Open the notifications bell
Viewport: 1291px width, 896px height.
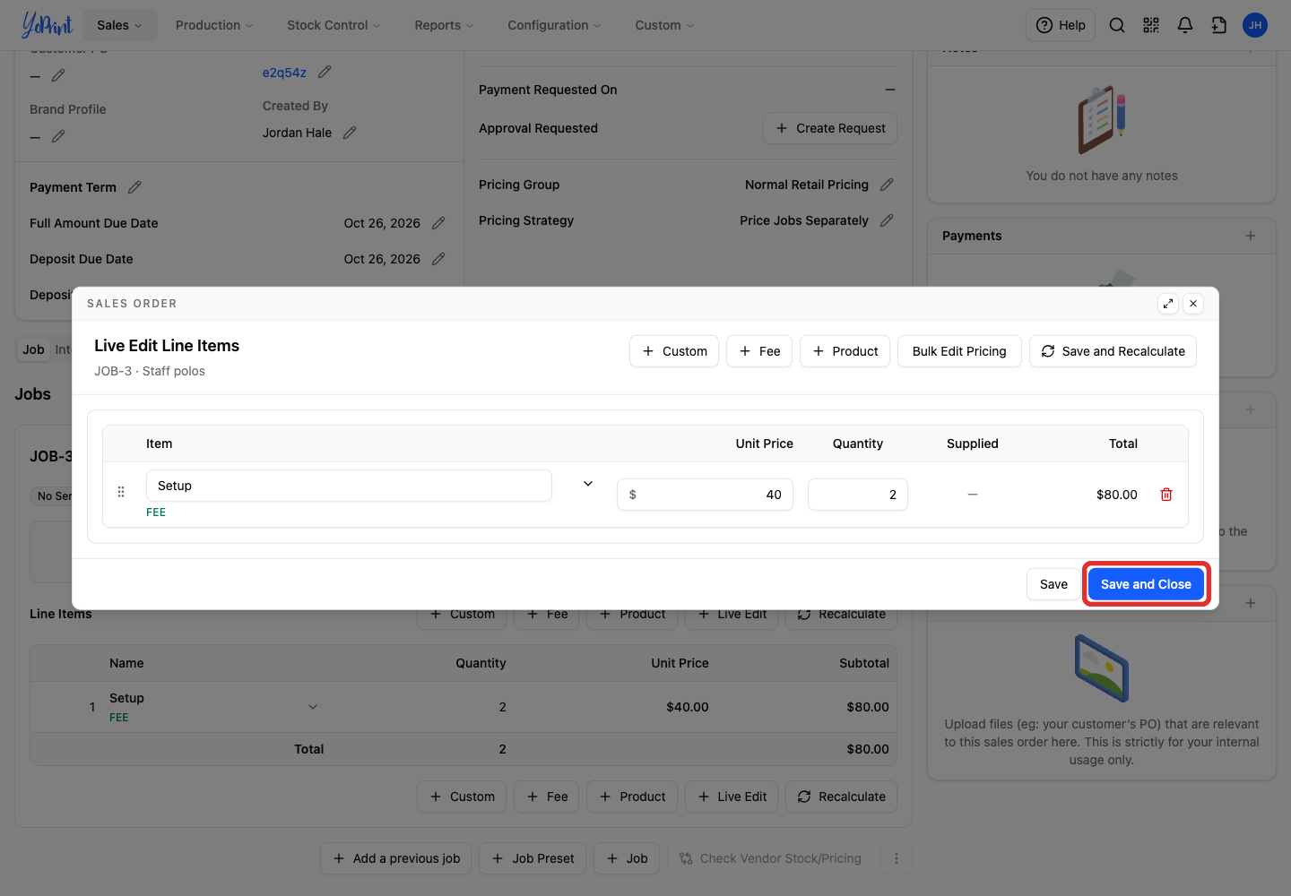1185,25
